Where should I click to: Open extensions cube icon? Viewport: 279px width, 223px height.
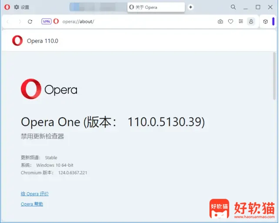(266, 22)
